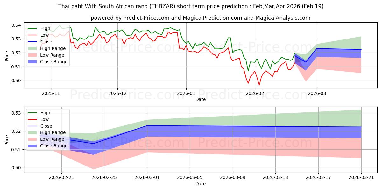Click the 2026-02 tick label on top axis
382x191 pixels.
255,94
